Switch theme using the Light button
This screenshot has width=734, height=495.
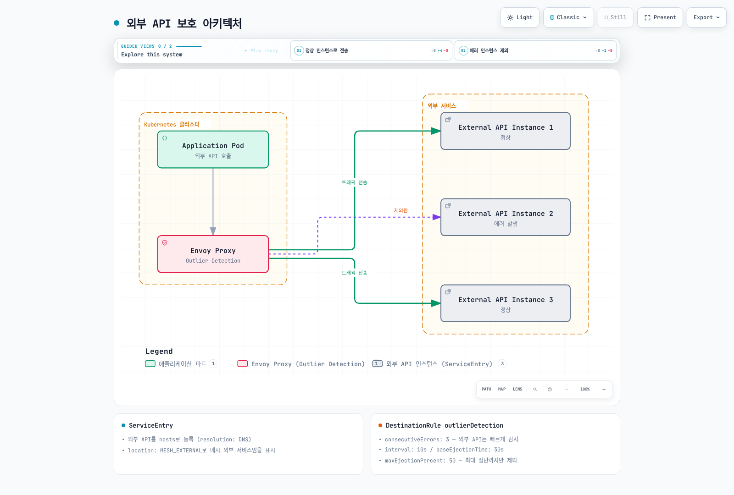520,17
